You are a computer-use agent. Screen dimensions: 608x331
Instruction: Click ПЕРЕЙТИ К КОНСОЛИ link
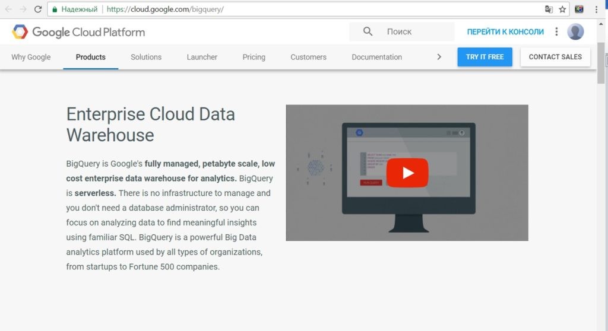(x=505, y=32)
